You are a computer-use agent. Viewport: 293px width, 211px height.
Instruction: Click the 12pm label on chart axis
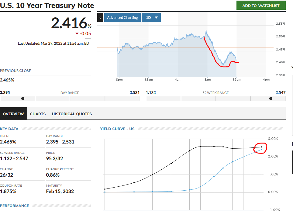(x=237, y=80)
